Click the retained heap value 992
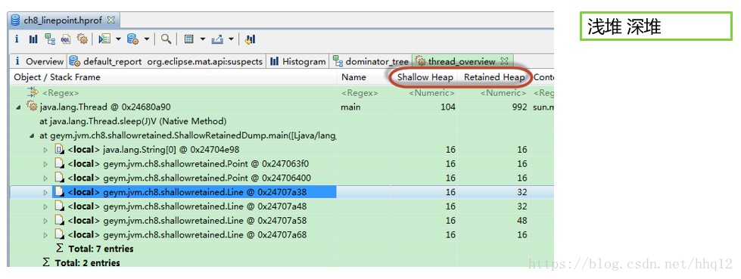Image resolution: width=741 pixels, height=279 pixels. tap(519, 107)
